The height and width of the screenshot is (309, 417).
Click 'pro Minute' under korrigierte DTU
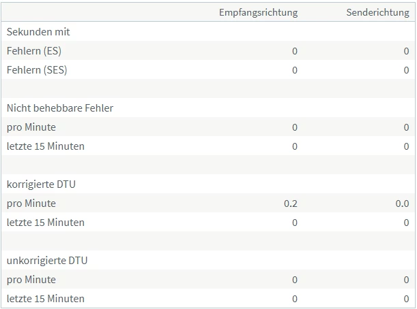coord(31,203)
